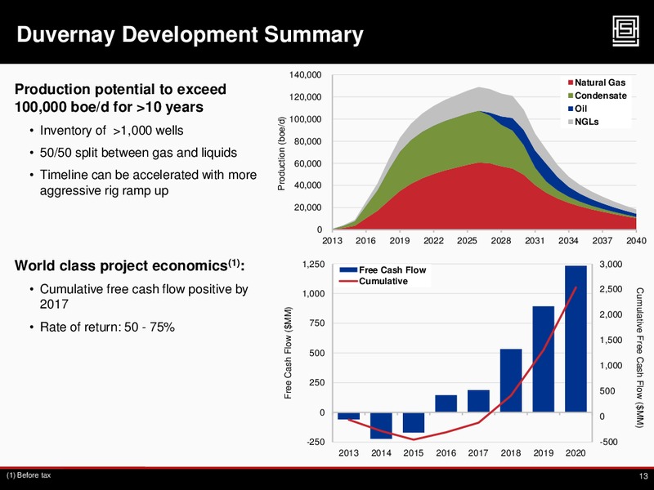Click the page number 13
The height and width of the screenshot is (490, 654).
coord(643,476)
